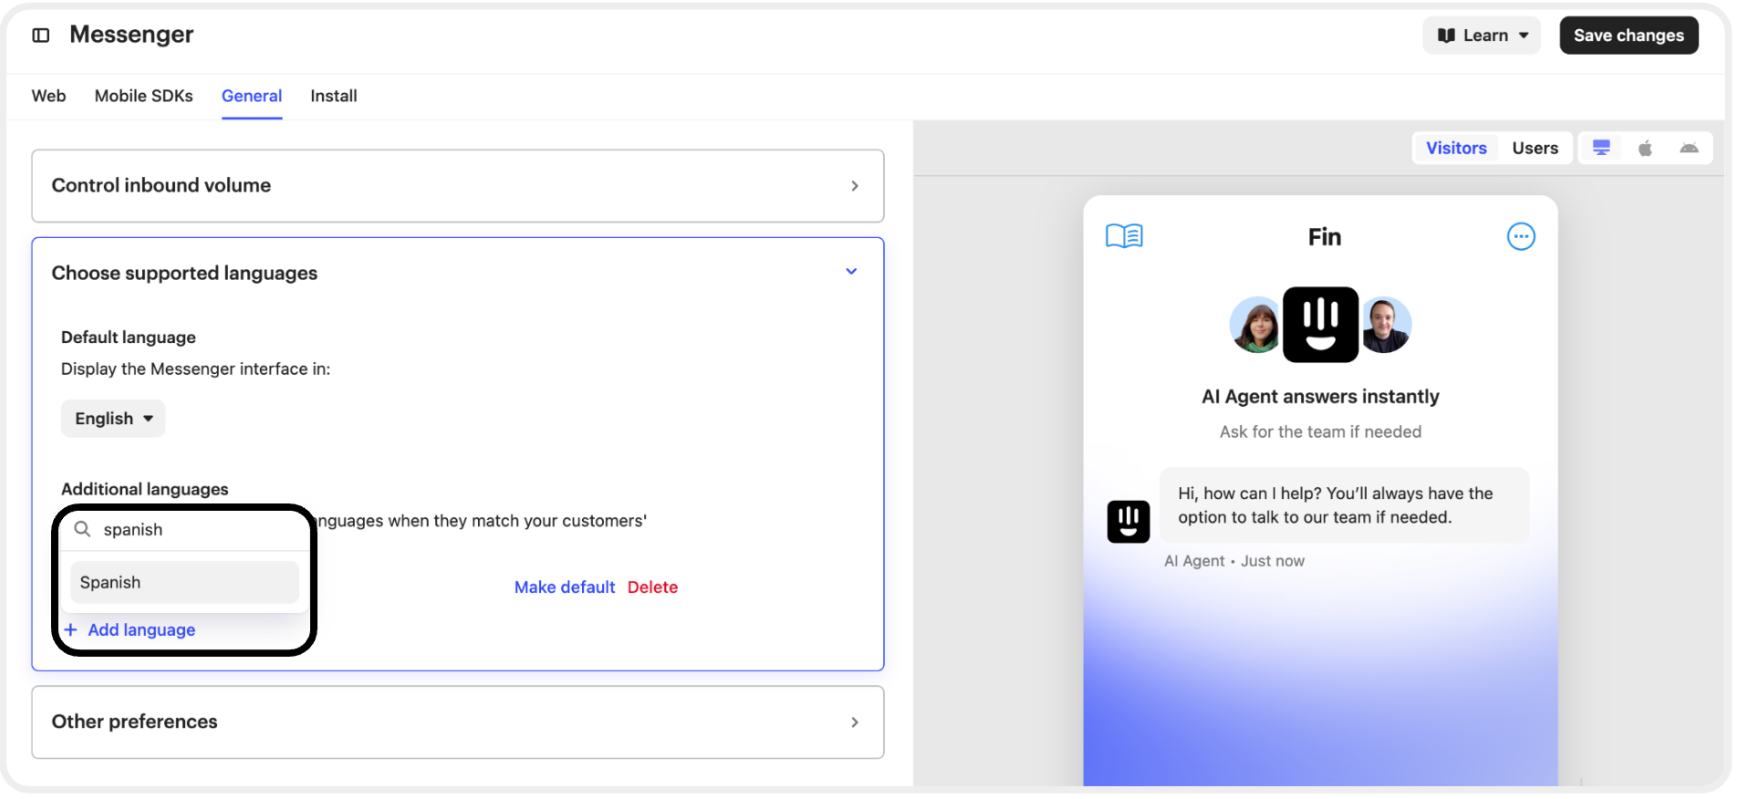This screenshot has width=1737, height=799.
Task: Click 'Display the Messenger interface in:' text
Action: [x=195, y=369]
